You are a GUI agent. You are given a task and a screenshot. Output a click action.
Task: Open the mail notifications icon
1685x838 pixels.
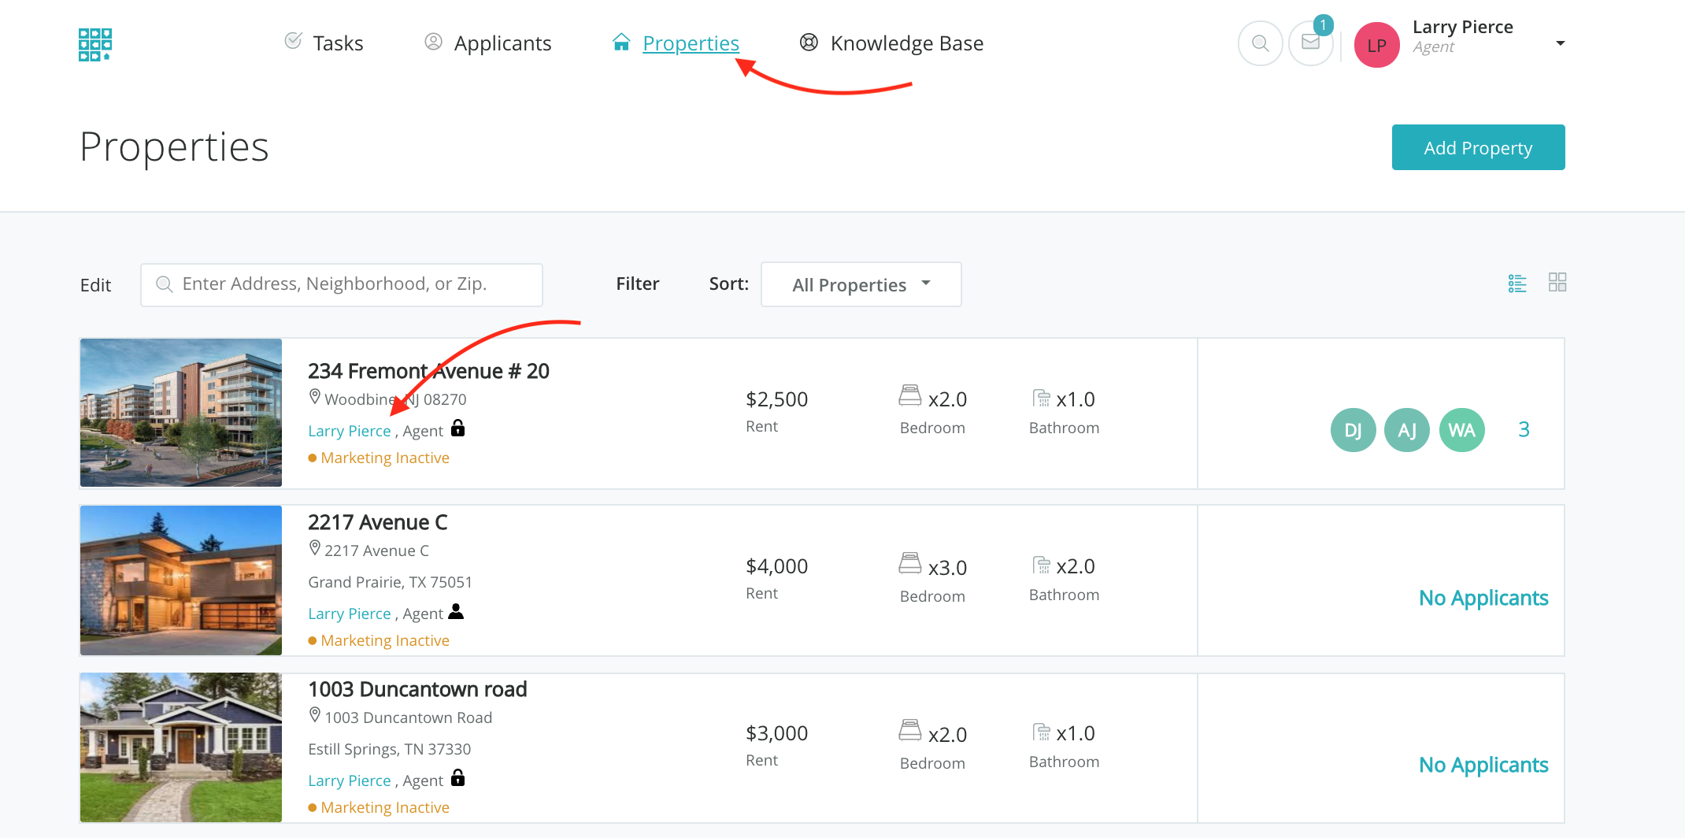[1310, 43]
